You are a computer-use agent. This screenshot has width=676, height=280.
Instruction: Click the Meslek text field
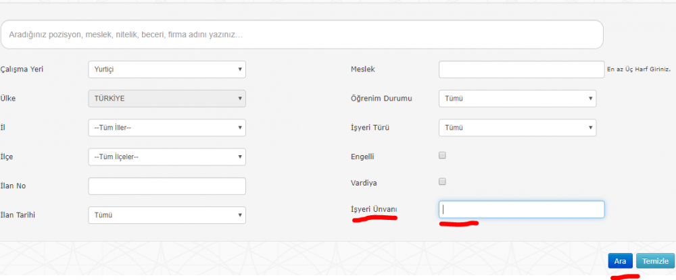click(x=522, y=69)
